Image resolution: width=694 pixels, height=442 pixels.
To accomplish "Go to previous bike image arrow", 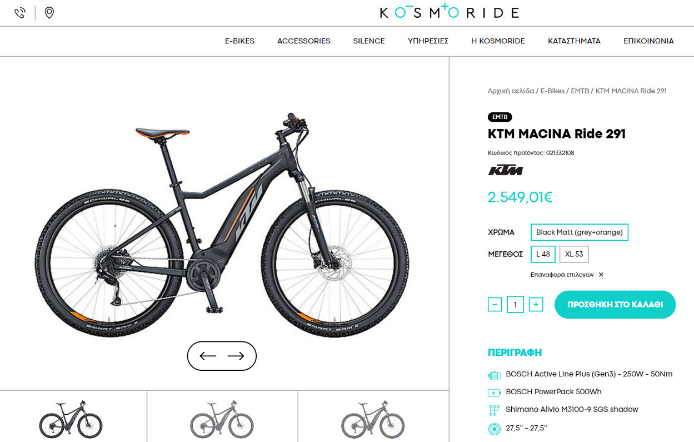I will pyautogui.click(x=208, y=356).
